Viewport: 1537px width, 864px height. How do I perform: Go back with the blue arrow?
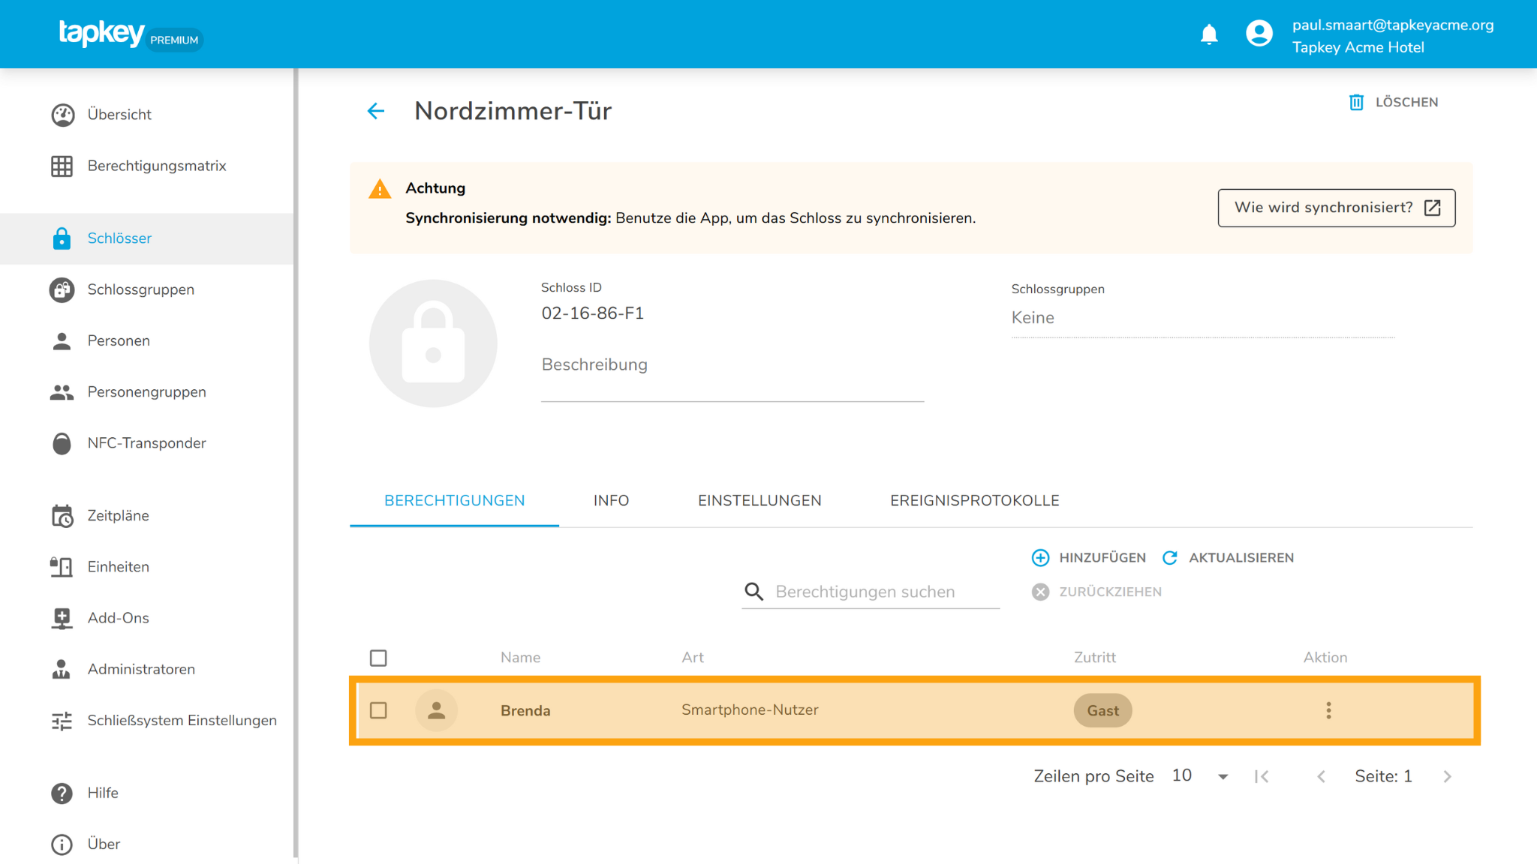coord(375,111)
